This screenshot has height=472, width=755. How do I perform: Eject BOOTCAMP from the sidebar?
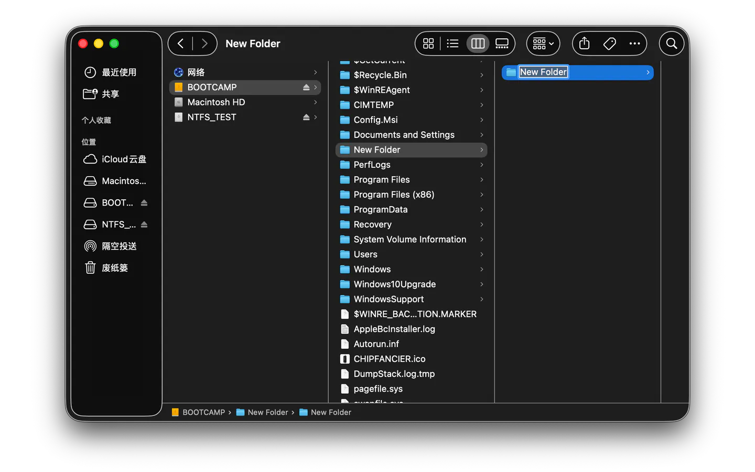click(x=144, y=202)
